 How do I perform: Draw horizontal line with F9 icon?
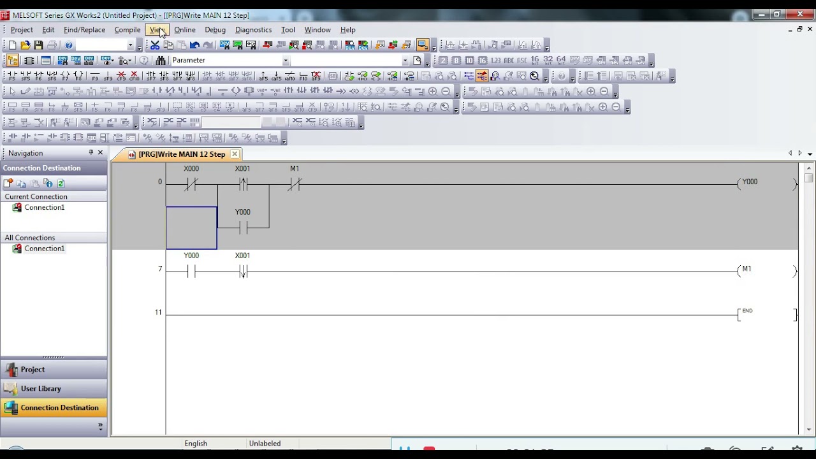pyautogui.click(x=95, y=76)
